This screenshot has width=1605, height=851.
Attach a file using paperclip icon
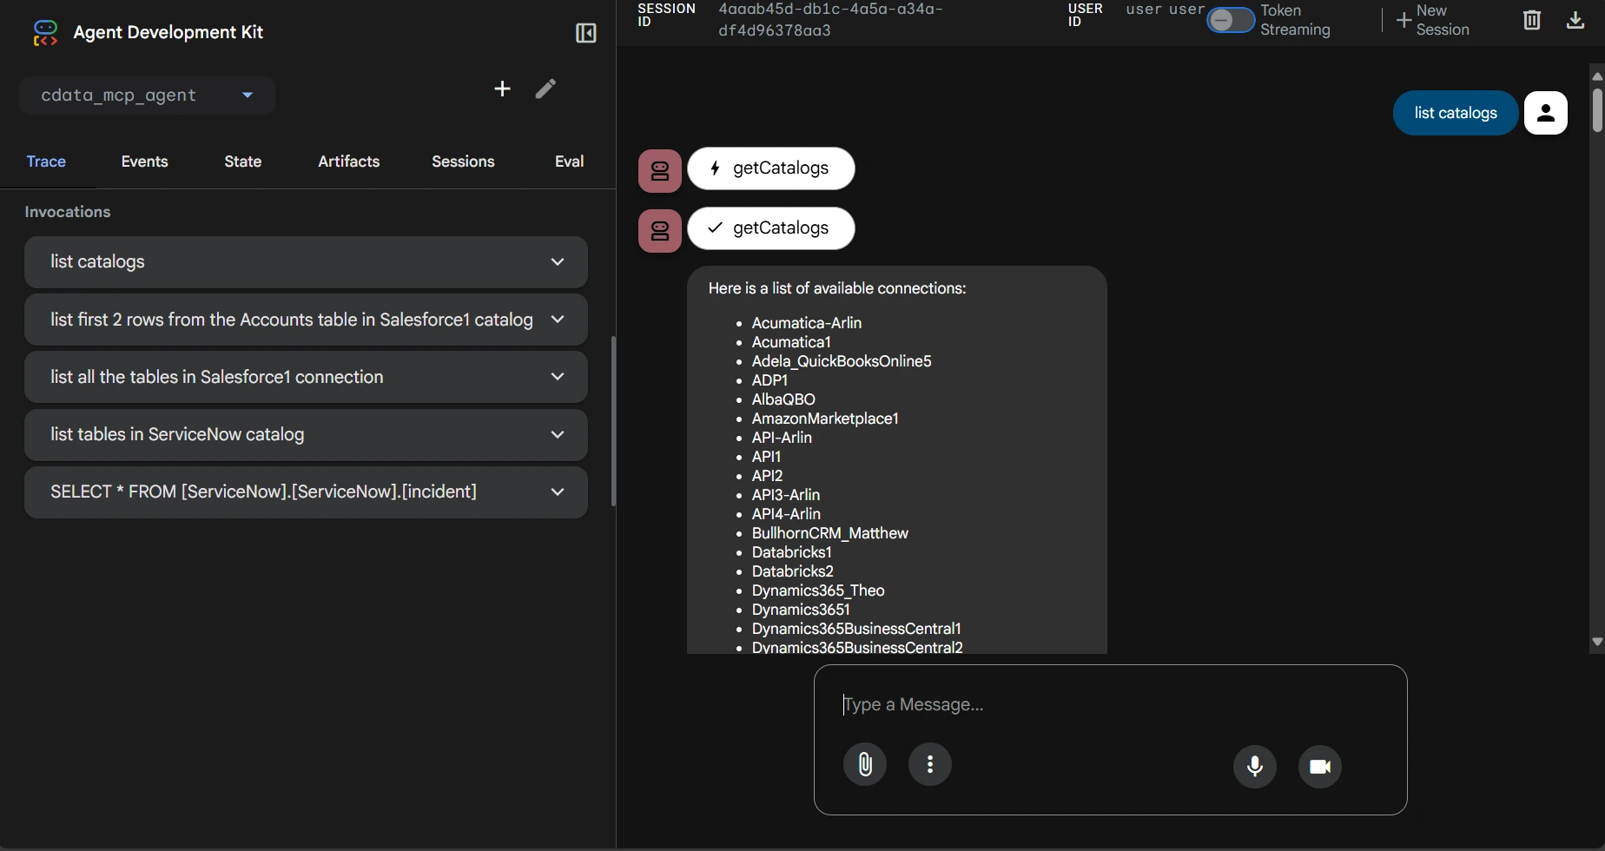coord(865,764)
